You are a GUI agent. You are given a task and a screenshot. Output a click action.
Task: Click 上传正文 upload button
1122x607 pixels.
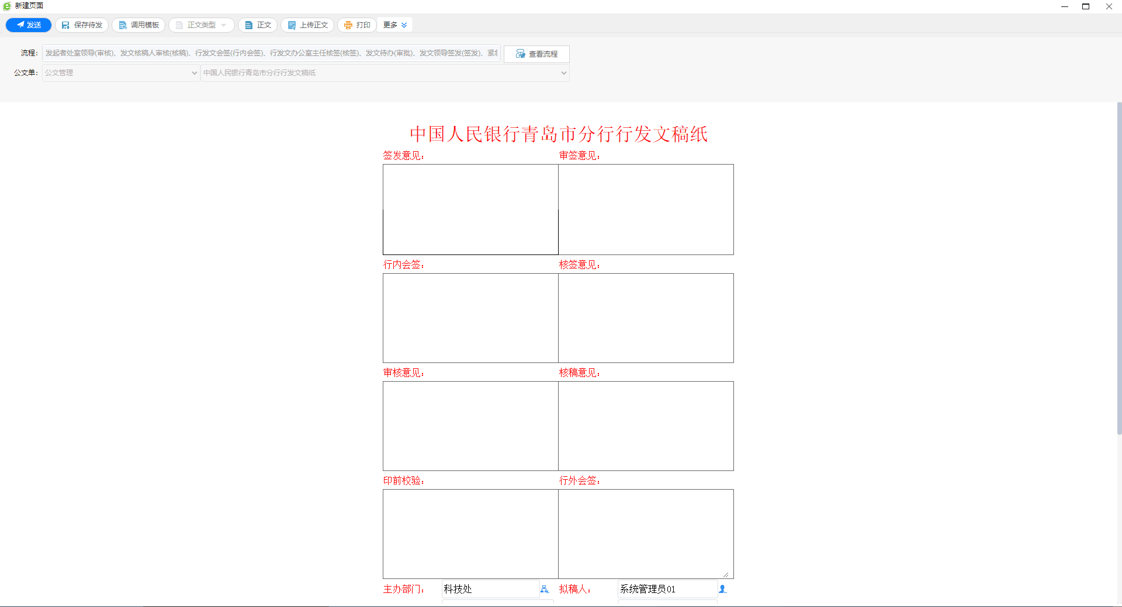point(307,25)
